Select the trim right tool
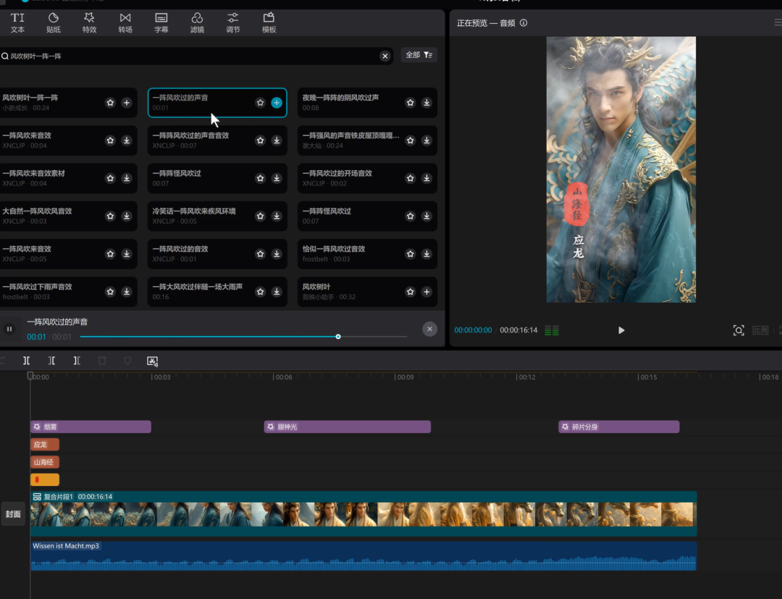 pyautogui.click(x=77, y=361)
